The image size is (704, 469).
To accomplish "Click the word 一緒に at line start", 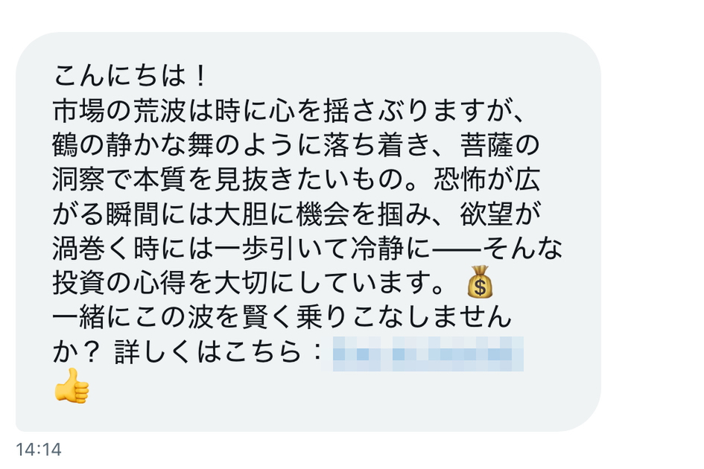I will coord(92,318).
